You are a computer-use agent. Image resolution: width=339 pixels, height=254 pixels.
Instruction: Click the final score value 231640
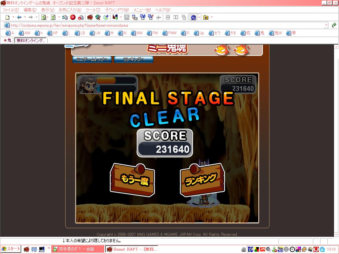pyautogui.click(x=172, y=149)
